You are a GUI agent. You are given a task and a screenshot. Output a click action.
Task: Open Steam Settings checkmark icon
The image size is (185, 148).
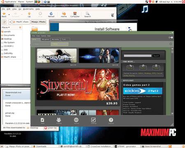pos(93,120)
